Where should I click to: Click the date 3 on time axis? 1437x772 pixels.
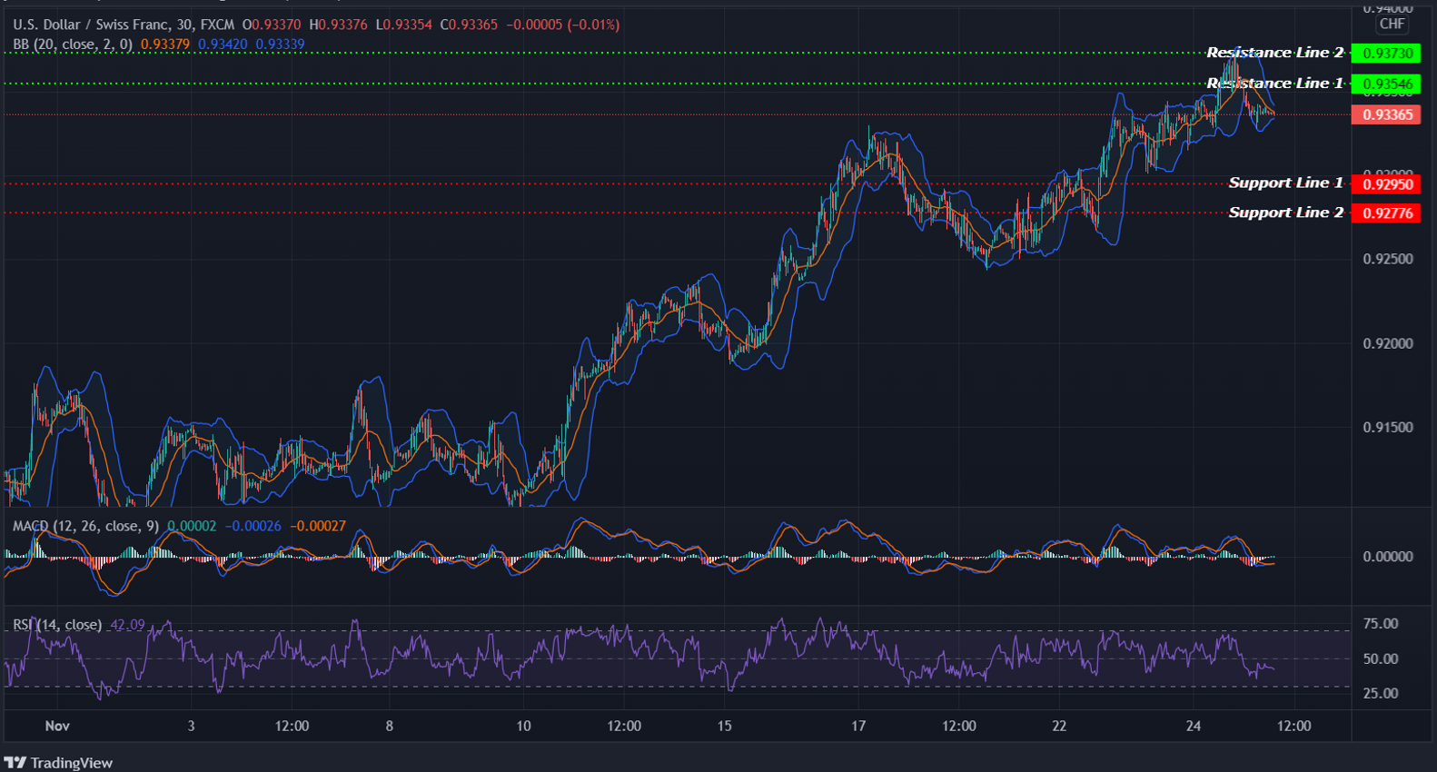[x=191, y=726]
